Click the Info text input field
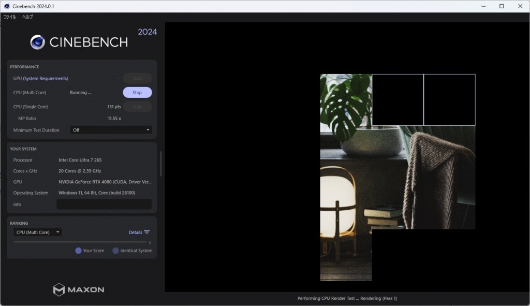The height and width of the screenshot is (306, 530). [104, 205]
